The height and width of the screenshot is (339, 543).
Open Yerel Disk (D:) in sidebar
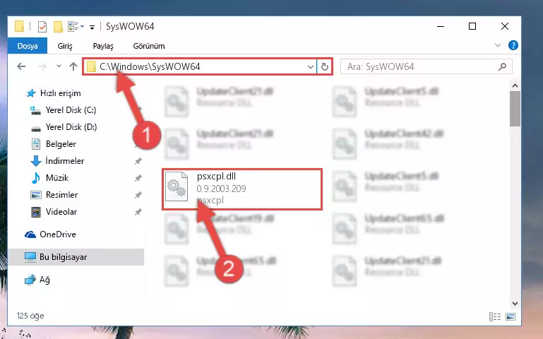click(71, 127)
